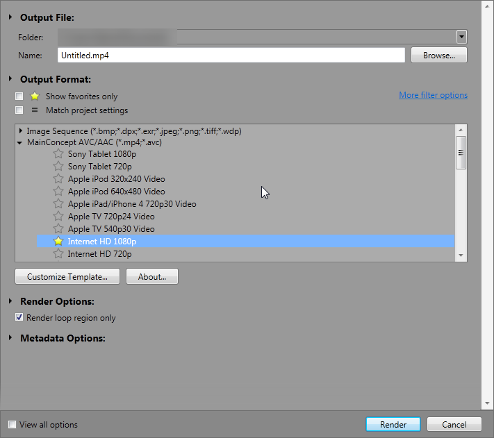Star the Internet HD 720p template
The width and height of the screenshot is (494, 438).
click(x=58, y=253)
